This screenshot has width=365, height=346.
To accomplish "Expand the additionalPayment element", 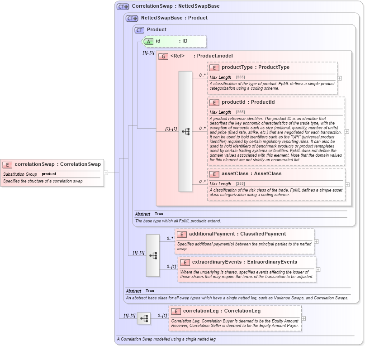I will click(x=316, y=241).
